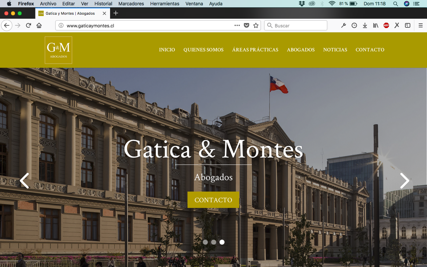Open CONTACTO in the navigation bar
The height and width of the screenshot is (267, 427).
tap(370, 50)
